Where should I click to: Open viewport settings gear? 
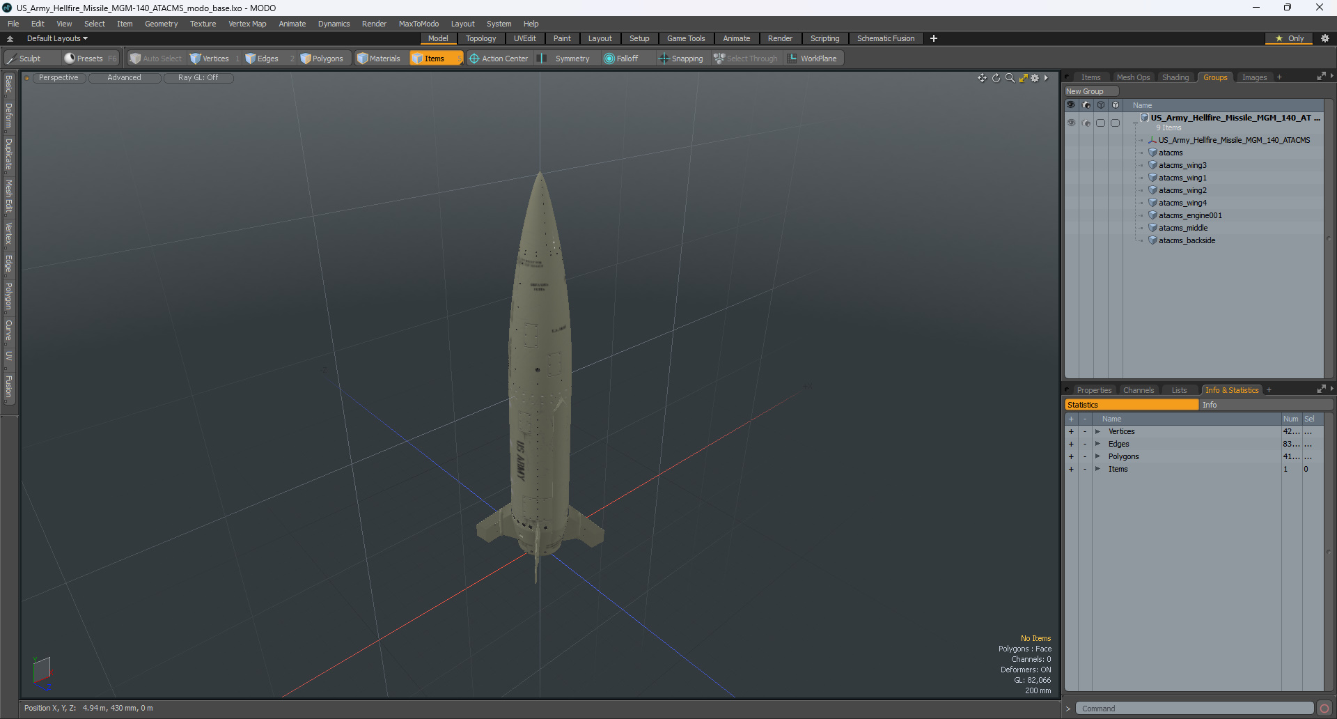click(x=1035, y=78)
